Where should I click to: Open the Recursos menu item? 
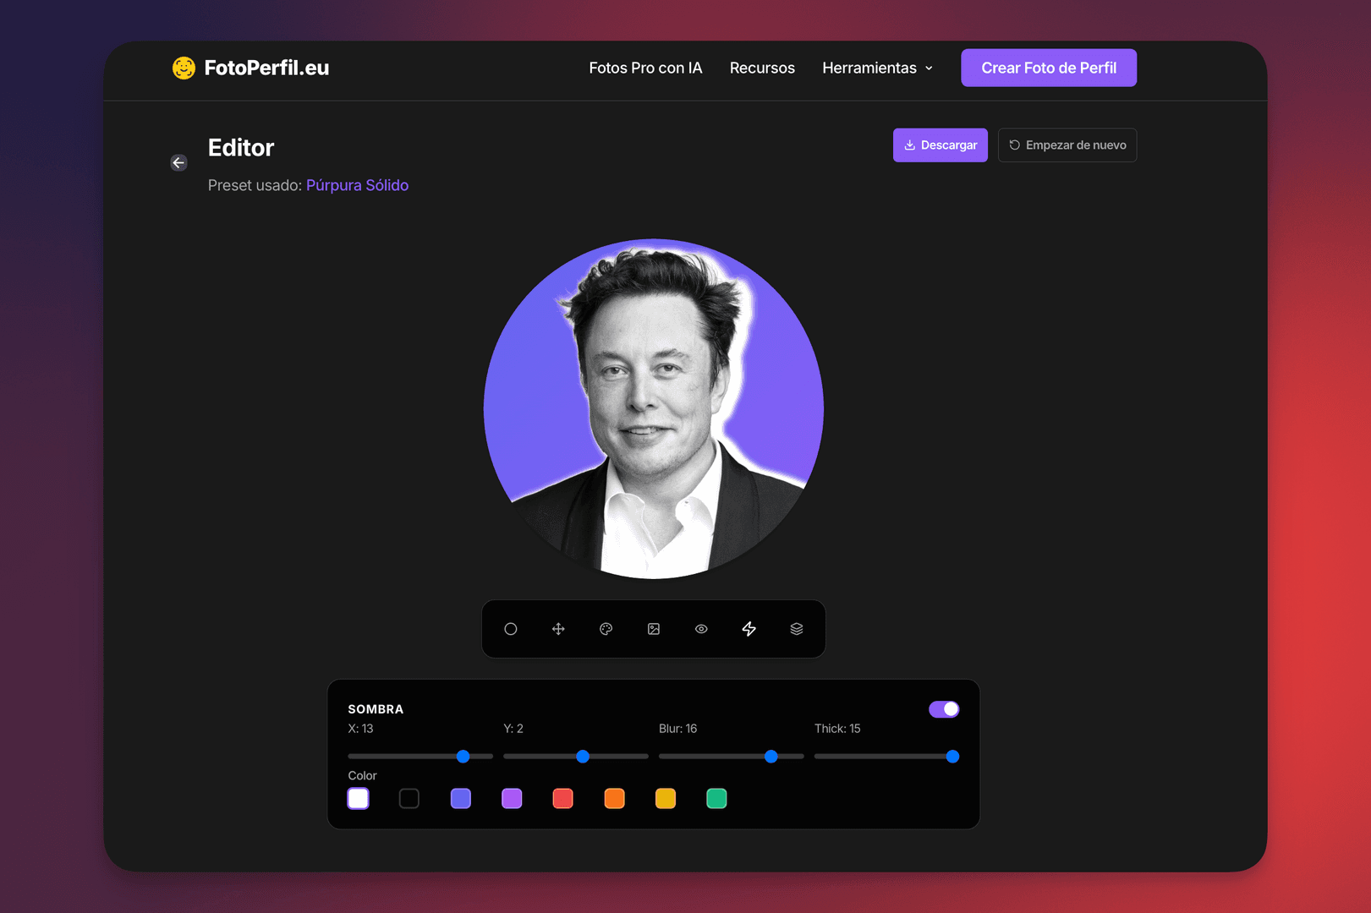click(x=762, y=68)
